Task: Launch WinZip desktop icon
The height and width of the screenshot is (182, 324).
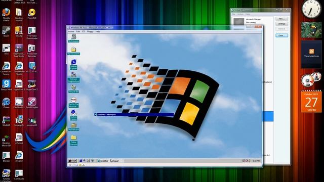Action: 19,31
